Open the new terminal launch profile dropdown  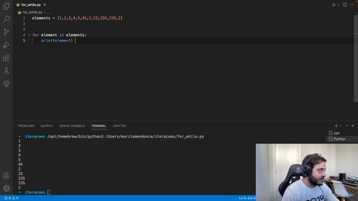point(341,126)
